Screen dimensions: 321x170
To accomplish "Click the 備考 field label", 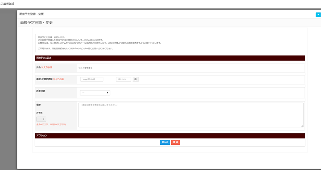I will pos(38,105).
